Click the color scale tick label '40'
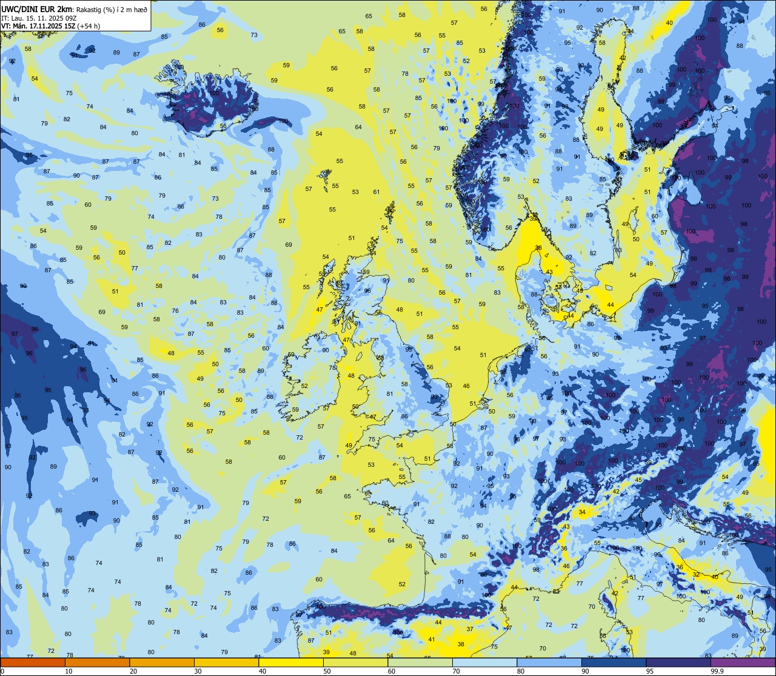 tap(263, 671)
